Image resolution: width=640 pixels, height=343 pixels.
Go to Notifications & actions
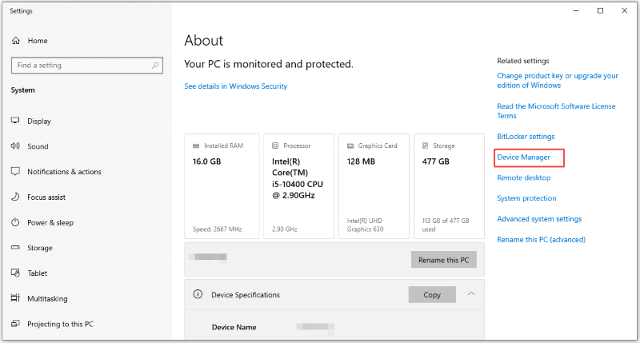click(x=64, y=172)
